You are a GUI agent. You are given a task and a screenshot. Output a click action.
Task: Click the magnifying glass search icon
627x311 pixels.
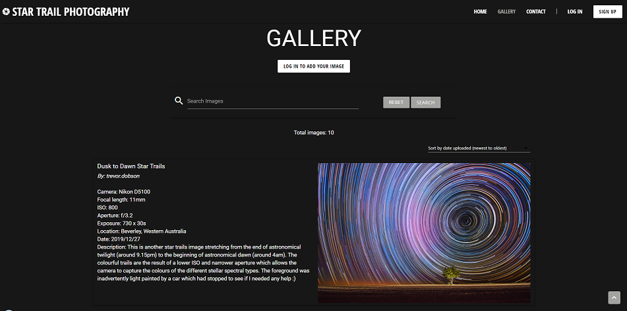click(x=179, y=101)
